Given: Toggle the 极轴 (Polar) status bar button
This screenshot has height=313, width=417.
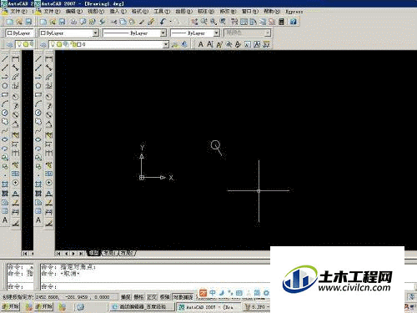Looking at the screenshot, I should pyautogui.click(x=165, y=297).
